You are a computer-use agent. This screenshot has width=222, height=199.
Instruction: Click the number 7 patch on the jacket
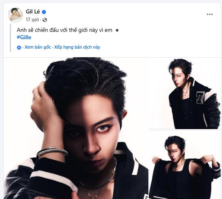(x=200, y=98)
